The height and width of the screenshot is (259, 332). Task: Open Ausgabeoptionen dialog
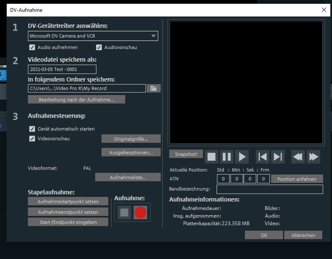coord(131,153)
